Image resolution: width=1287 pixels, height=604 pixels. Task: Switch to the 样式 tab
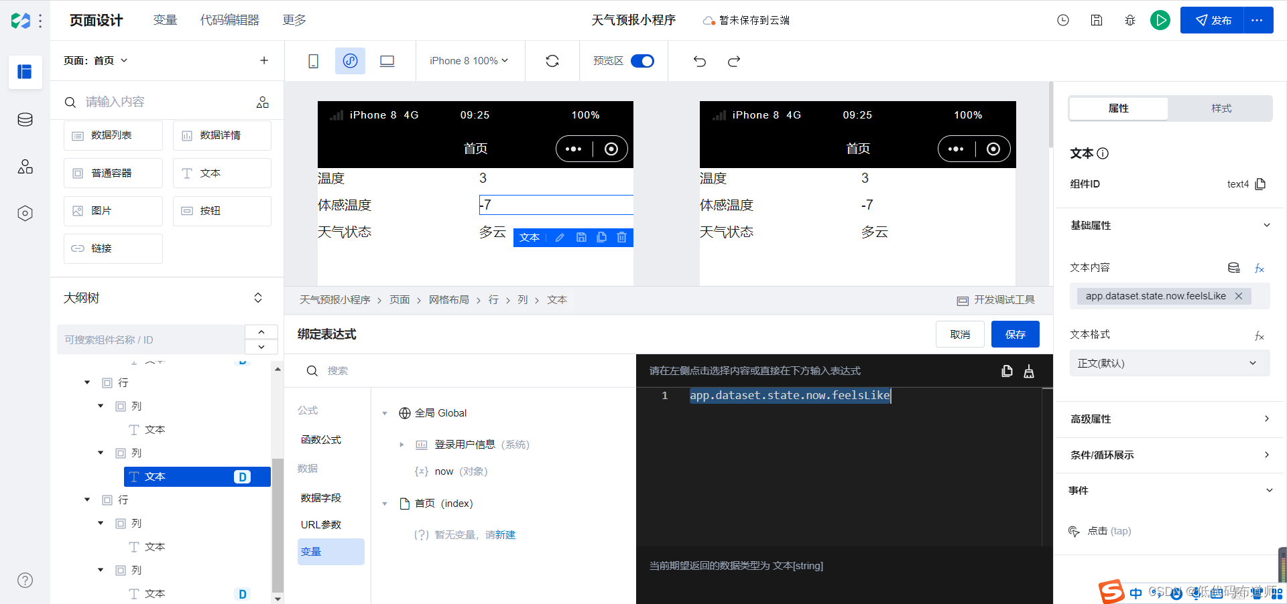pyautogui.click(x=1221, y=108)
